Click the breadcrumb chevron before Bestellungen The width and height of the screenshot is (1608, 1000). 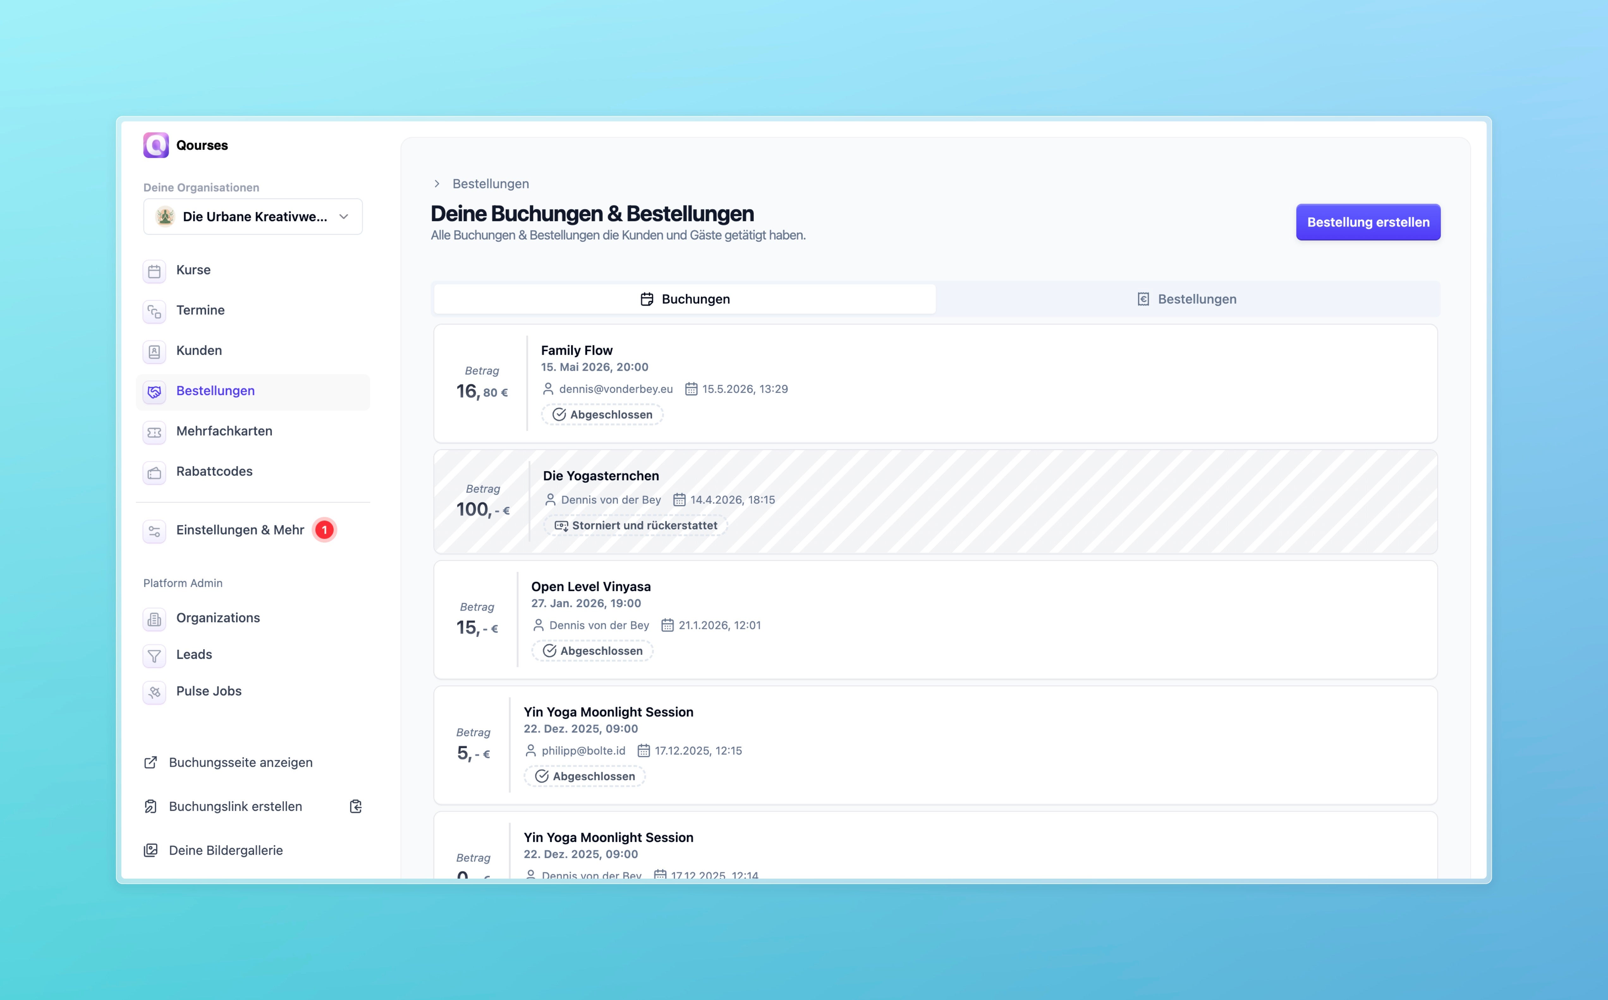[x=436, y=184]
